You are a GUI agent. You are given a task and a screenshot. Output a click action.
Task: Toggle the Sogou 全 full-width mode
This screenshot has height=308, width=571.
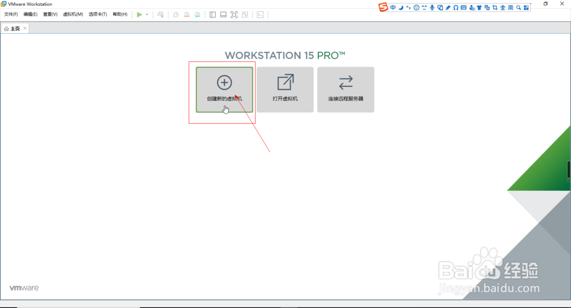point(503,7)
